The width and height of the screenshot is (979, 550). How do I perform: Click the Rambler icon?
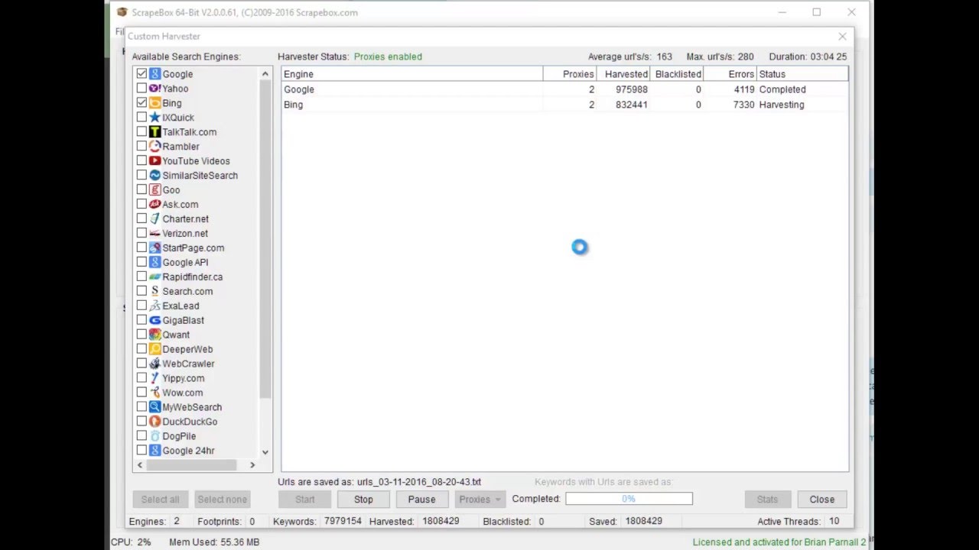tap(154, 147)
